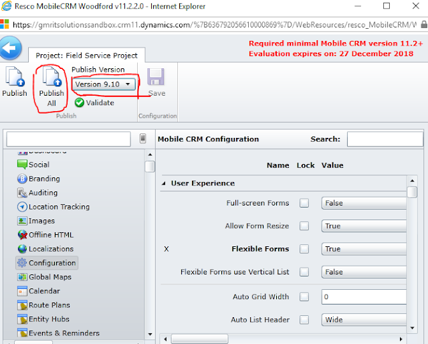Toggle lock for Full-screen Forms
The width and height of the screenshot is (428, 344).
pos(304,203)
